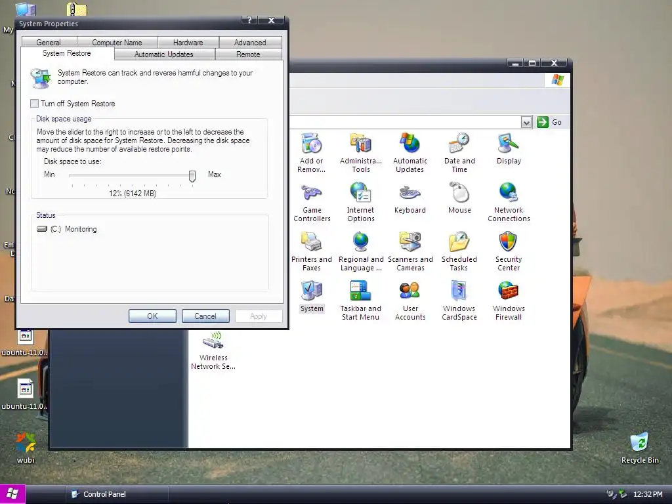This screenshot has width=672, height=504.
Task: Open Wireless Network Setup icon
Action: [x=213, y=350]
